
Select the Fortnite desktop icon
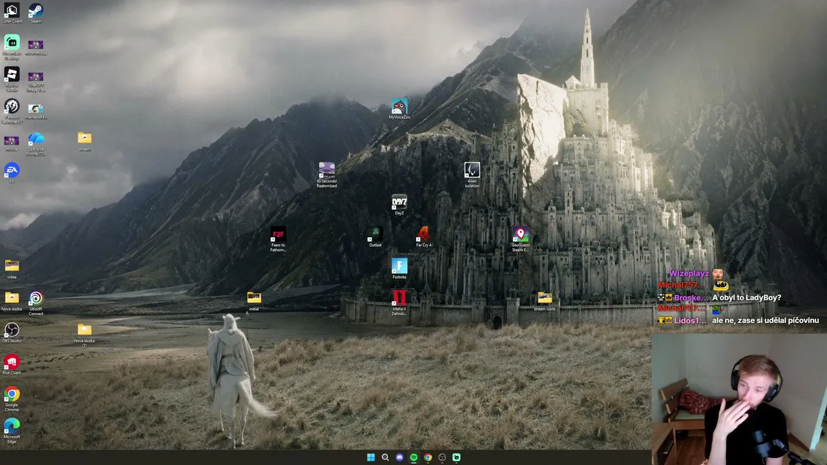399,269
